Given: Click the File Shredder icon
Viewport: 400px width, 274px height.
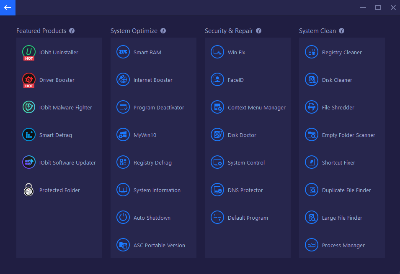Looking at the screenshot, I should [312, 107].
